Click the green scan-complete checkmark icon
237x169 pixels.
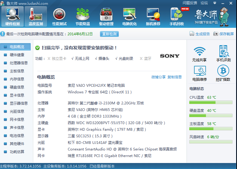[37, 48]
